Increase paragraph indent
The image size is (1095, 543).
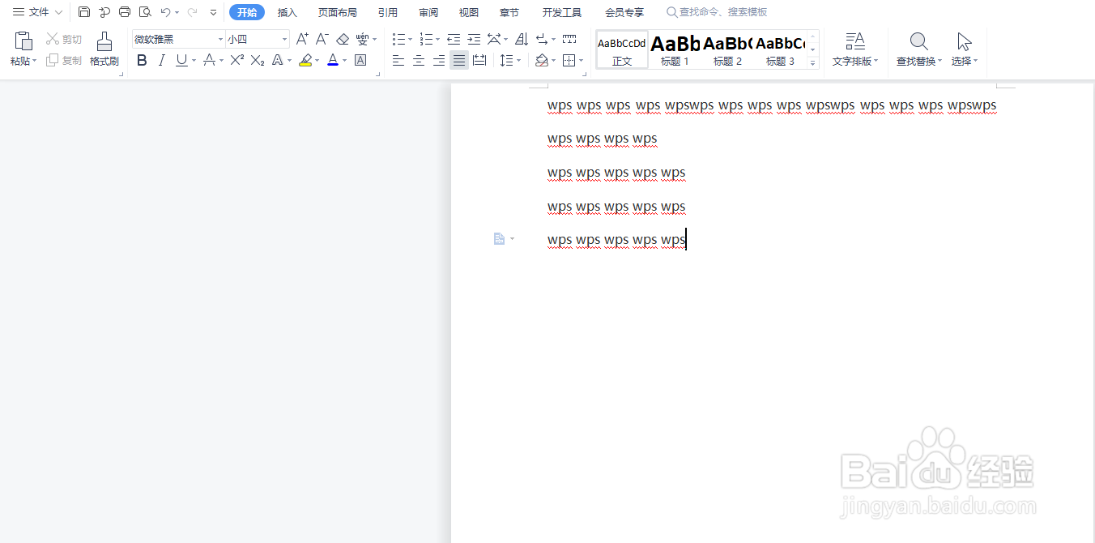point(474,39)
